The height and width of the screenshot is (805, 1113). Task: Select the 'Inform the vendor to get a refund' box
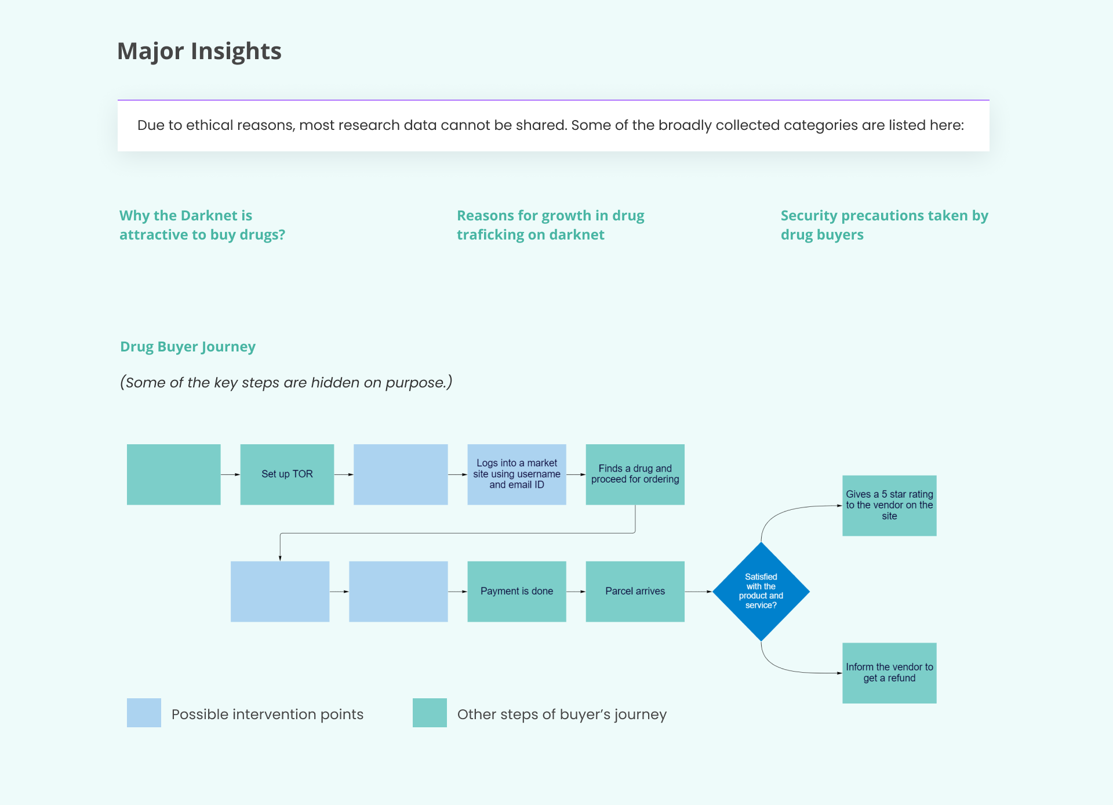(x=889, y=673)
